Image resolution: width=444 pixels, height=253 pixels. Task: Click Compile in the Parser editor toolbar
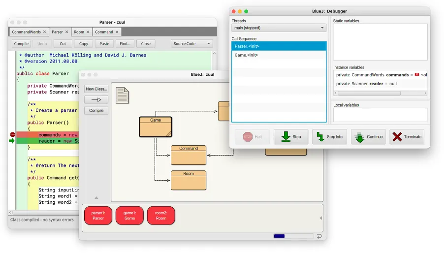21,44
